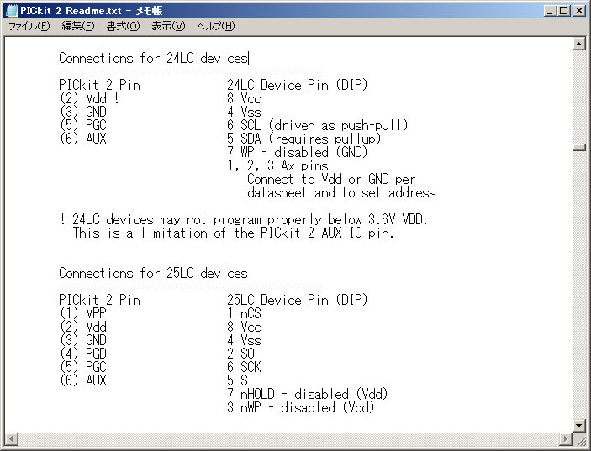Click the line '(1) VPP'
The height and width of the screenshot is (451, 591).
83,313
